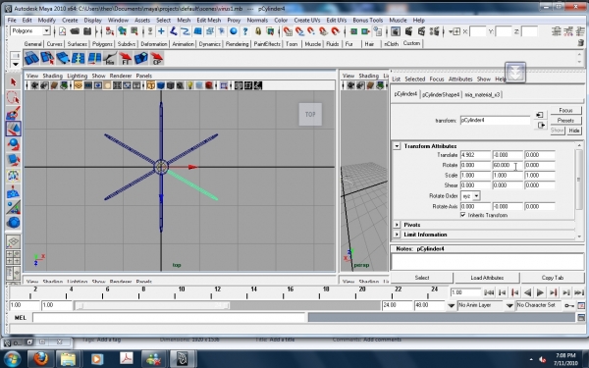The height and width of the screenshot is (368, 589).
Task: Toggle Snap to View Planes icon
Action: click(x=323, y=31)
